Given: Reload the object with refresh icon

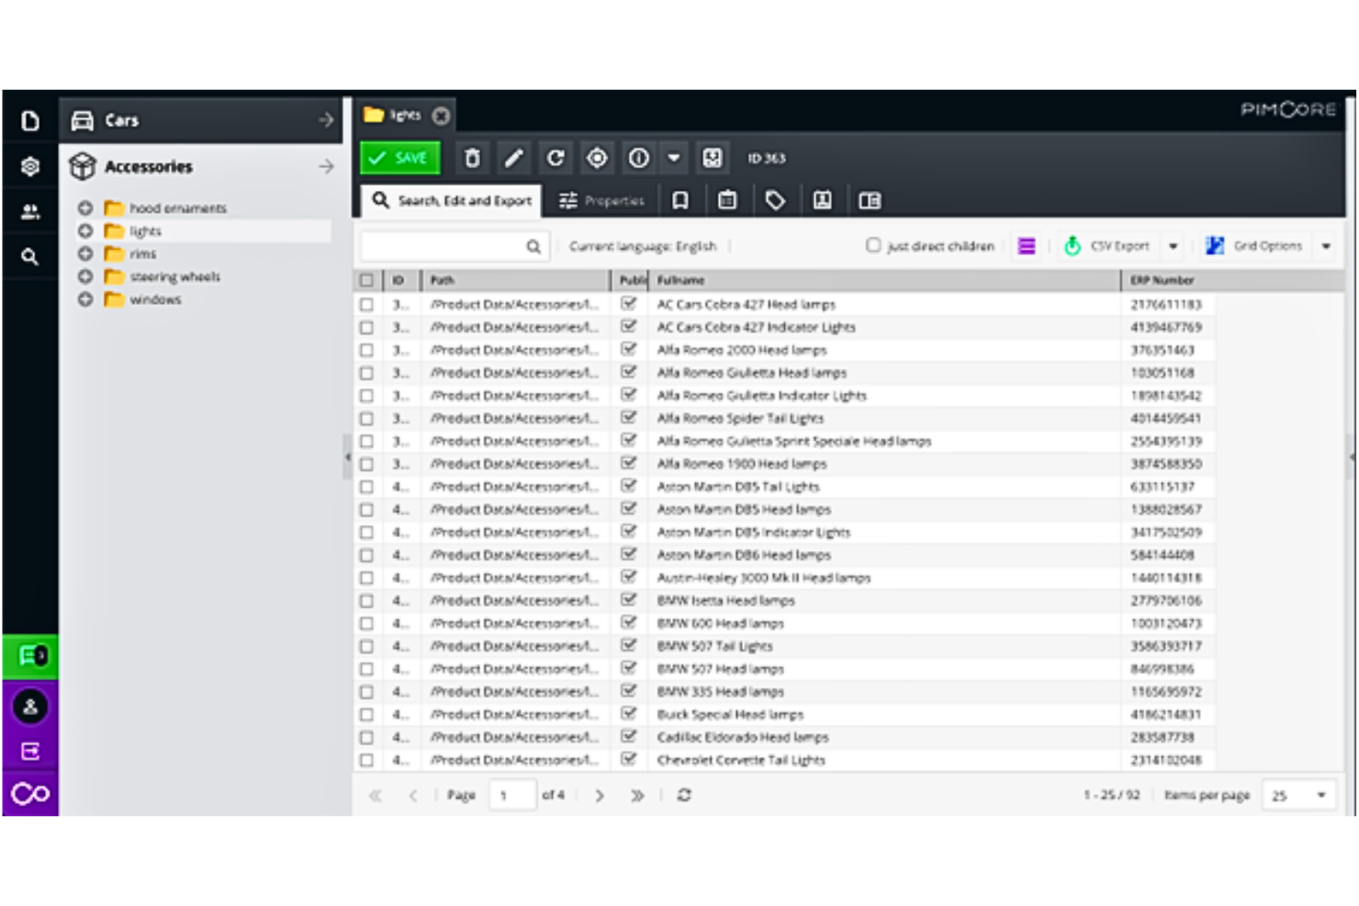Looking at the screenshot, I should coord(556,158).
